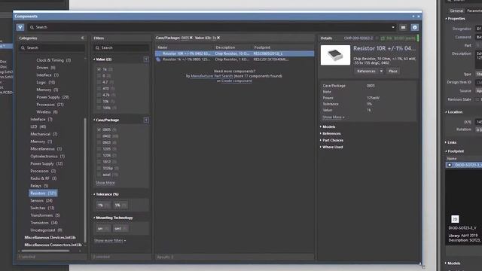This screenshot has height=271, width=482.
Task: Sort results by Name column header
Action: click(x=163, y=47)
